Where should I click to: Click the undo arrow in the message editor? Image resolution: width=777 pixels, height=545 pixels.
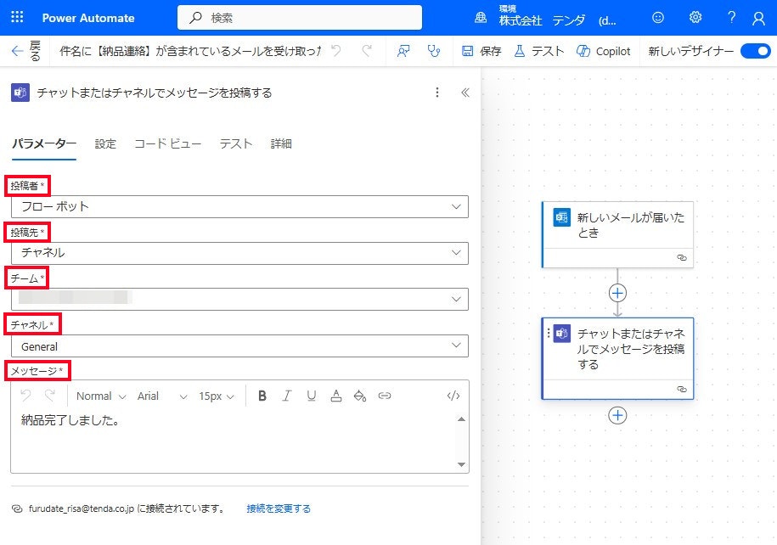[25, 396]
